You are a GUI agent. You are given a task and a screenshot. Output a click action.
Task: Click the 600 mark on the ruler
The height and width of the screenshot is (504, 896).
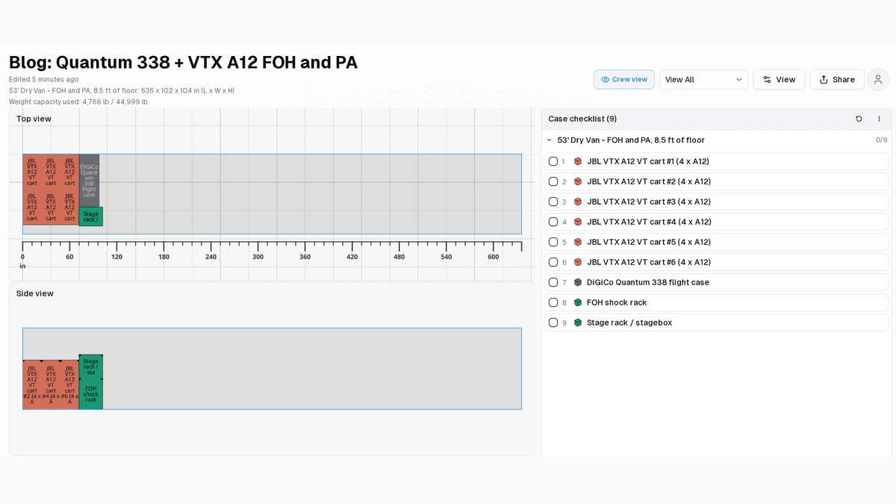click(x=493, y=257)
